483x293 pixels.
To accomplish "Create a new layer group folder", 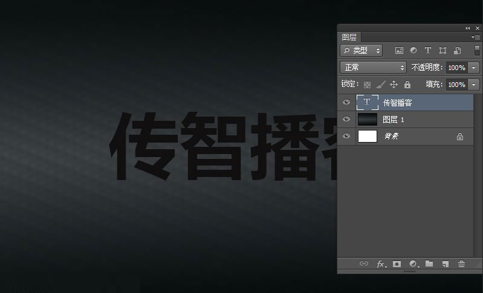I will (429, 263).
